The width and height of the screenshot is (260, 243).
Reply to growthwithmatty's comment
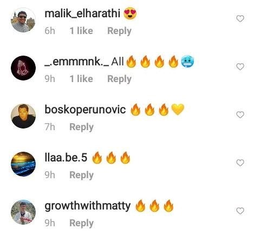click(x=81, y=223)
